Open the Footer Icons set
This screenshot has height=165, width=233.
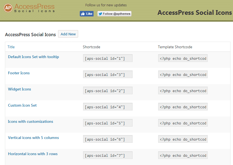(x=19, y=73)
